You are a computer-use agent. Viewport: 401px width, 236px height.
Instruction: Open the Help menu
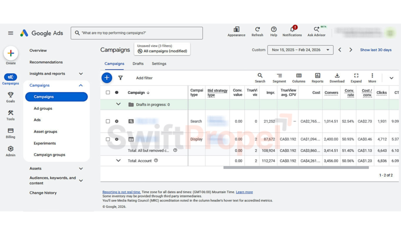coord(274,32)
